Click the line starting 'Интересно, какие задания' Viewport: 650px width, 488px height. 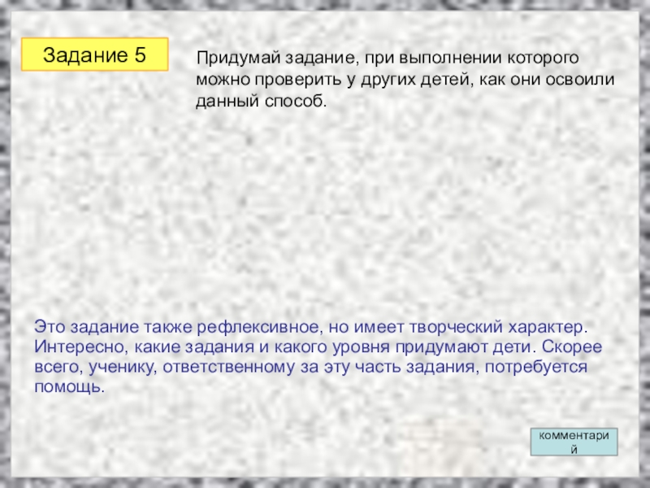point(318,347)
